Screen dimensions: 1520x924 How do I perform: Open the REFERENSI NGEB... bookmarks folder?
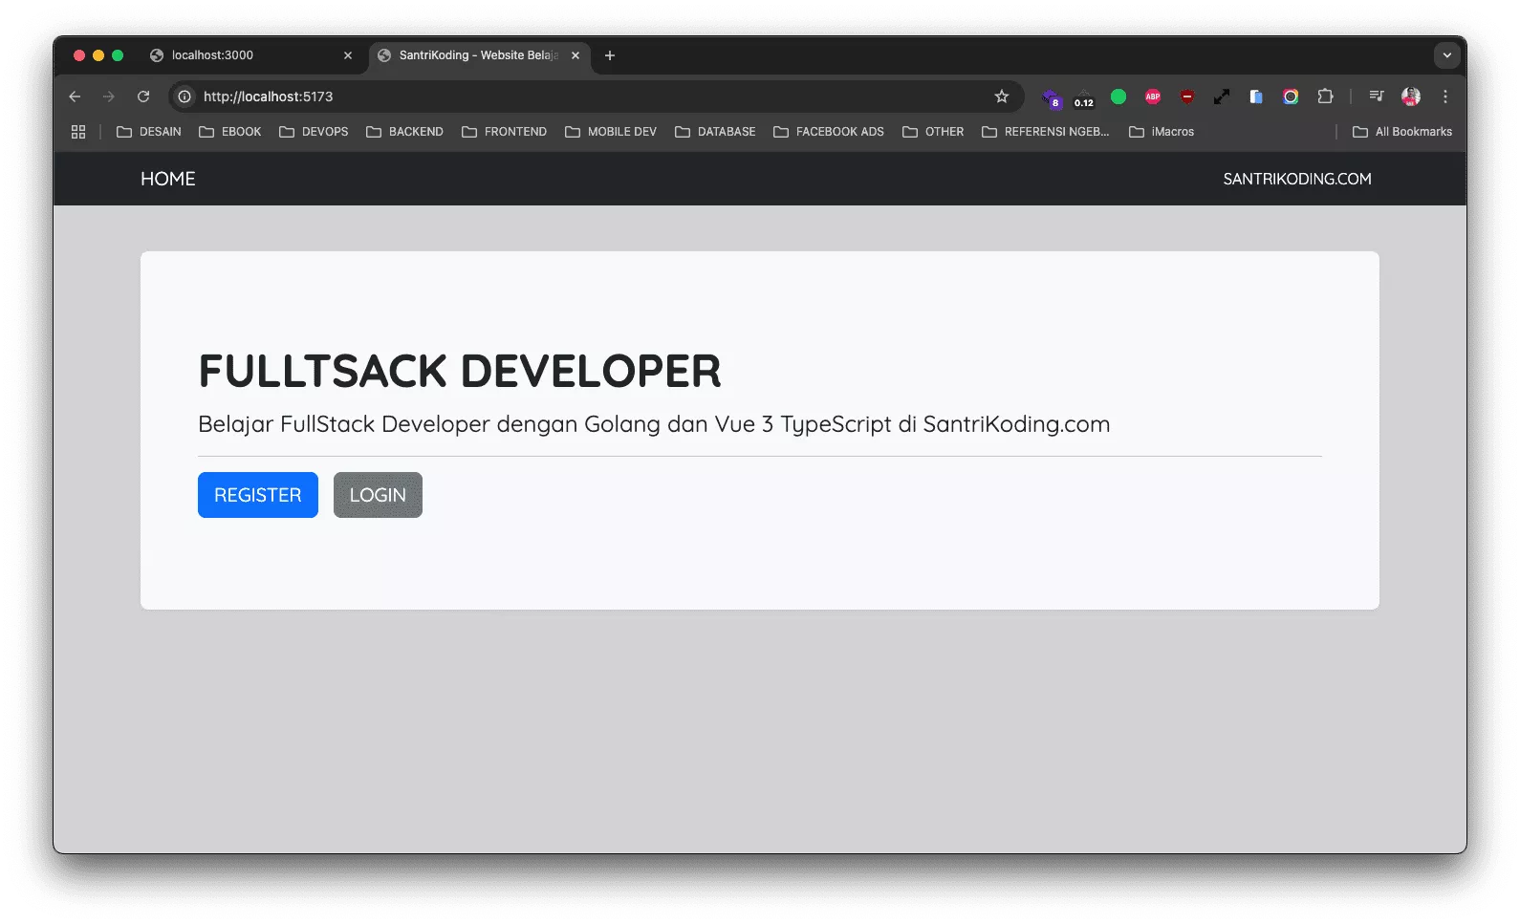pos(1046,132)
